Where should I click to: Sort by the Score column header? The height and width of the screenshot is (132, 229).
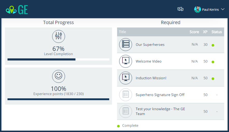pos(194,32)
